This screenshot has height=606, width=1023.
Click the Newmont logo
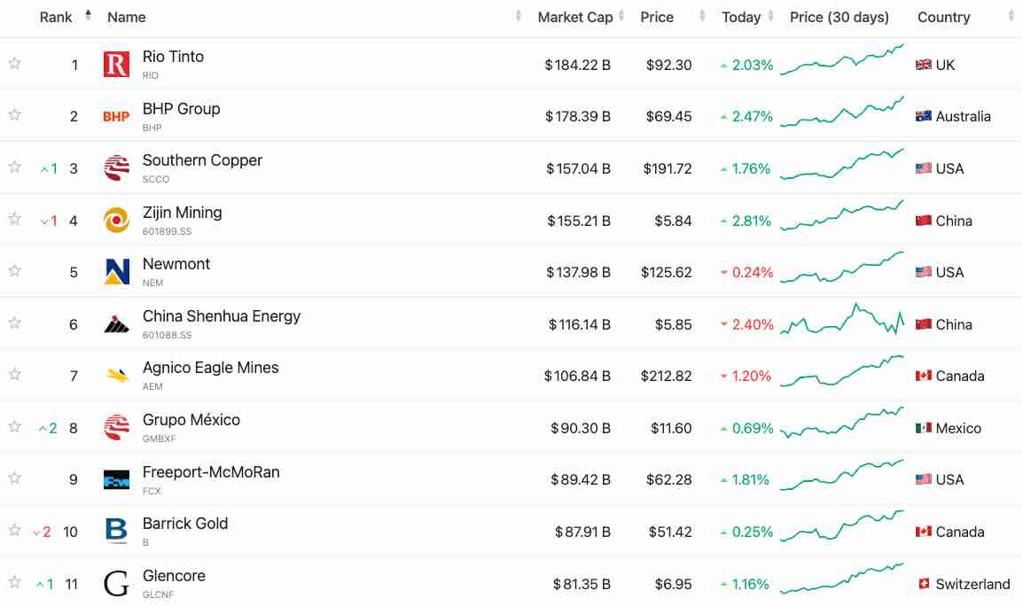click(x=116, y=271)
